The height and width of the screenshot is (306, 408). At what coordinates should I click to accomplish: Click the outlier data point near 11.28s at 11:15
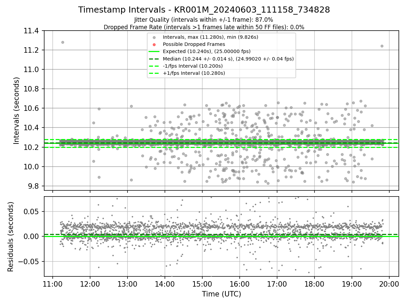coord(63,42)
